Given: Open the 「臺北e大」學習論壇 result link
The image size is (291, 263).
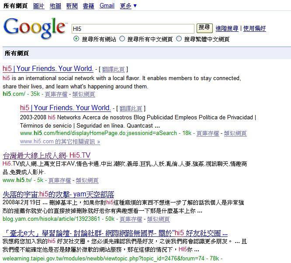Looking at the screenshot, I should (x=115, y=233).
